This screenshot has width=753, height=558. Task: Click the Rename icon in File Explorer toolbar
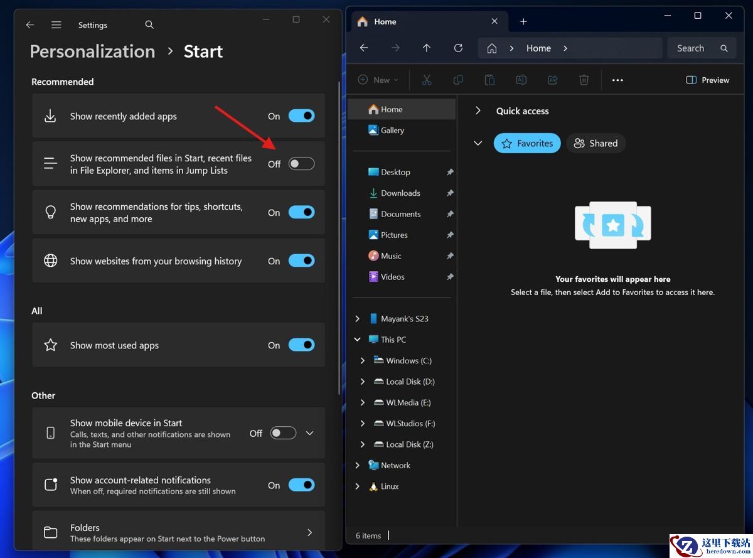(521, 80)
